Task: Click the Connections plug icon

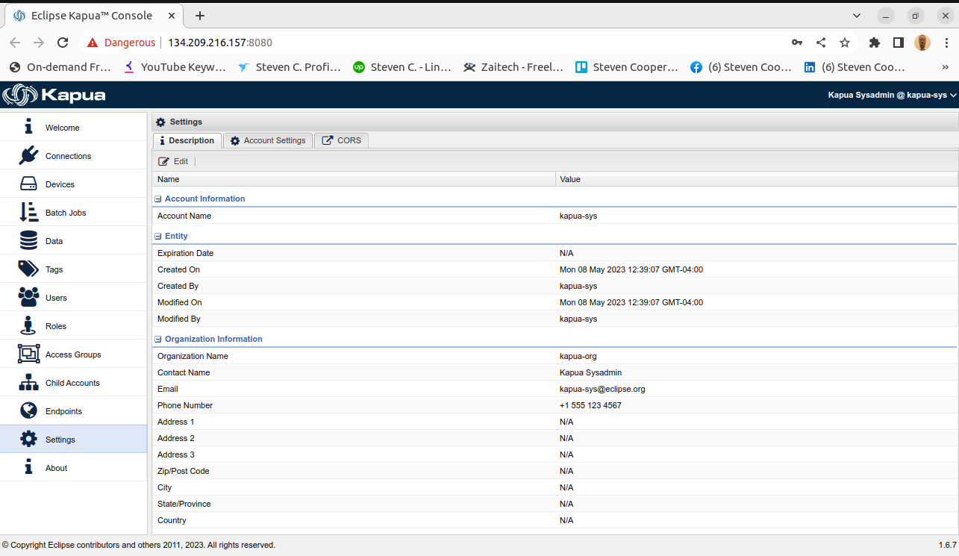Action: [28, 155]
